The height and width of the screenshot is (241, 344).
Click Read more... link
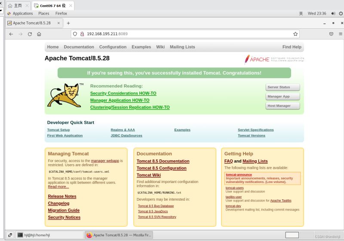pyautogui.click(x=58, y=187)
